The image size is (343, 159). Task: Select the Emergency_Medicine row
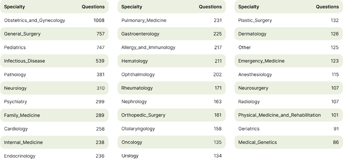288,61
